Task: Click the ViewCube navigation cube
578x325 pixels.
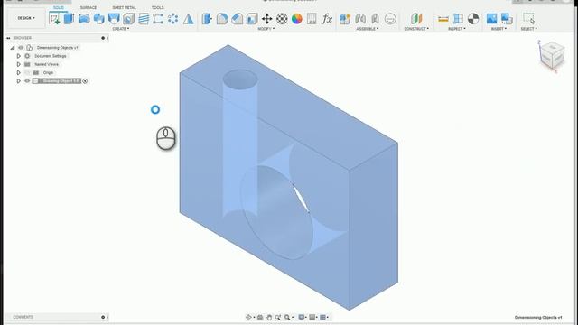Action: (552, 55)
